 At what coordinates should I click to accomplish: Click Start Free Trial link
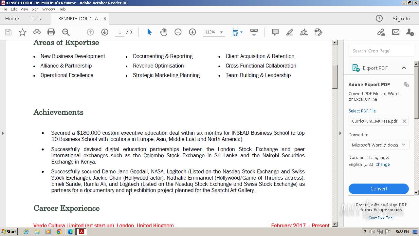(x=381, y=218)
